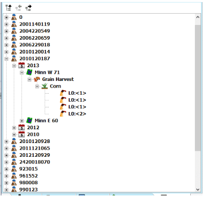The height and width of the screenshot is (199, 203).
Task: Select the second L0:<1> load entry
Action: pos(77,100)
